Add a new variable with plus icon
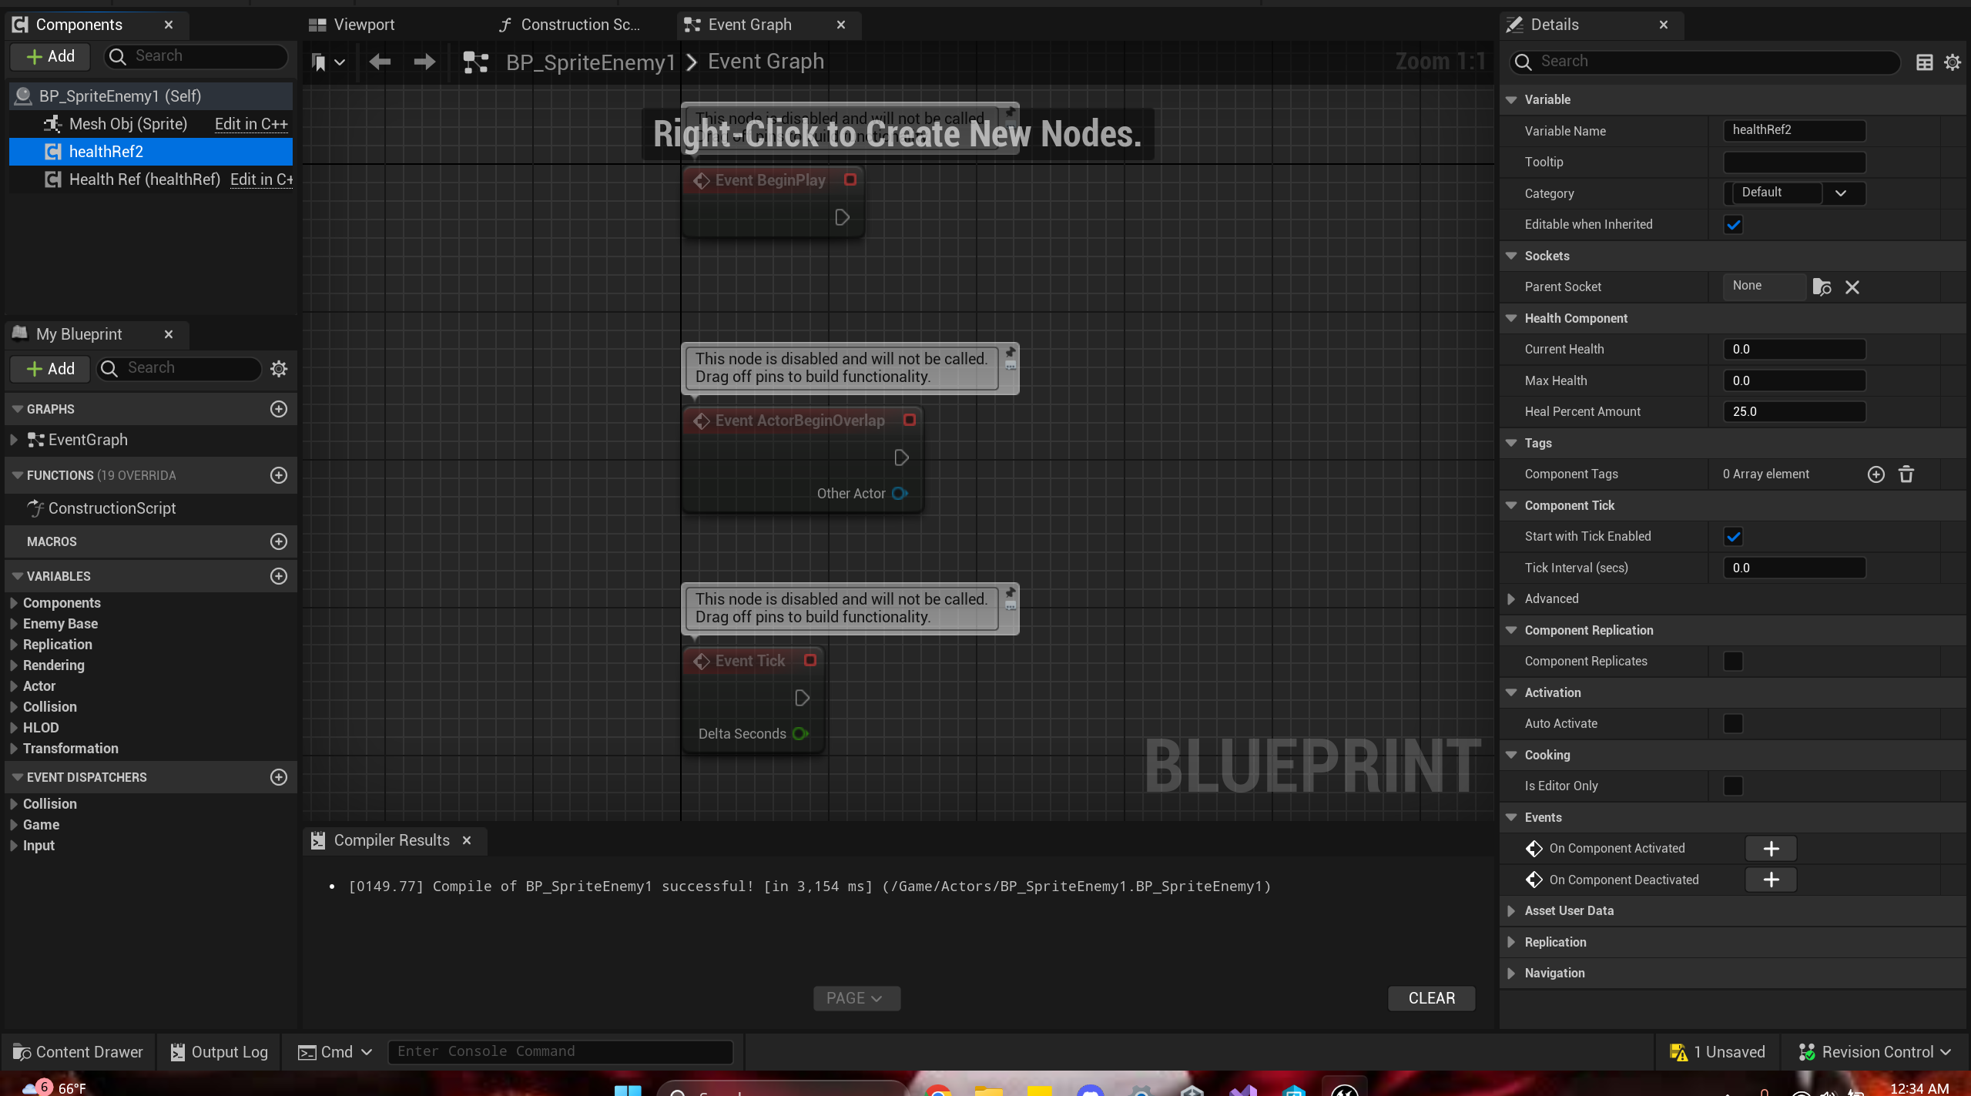1971x1096 pixels. (279, 576)
